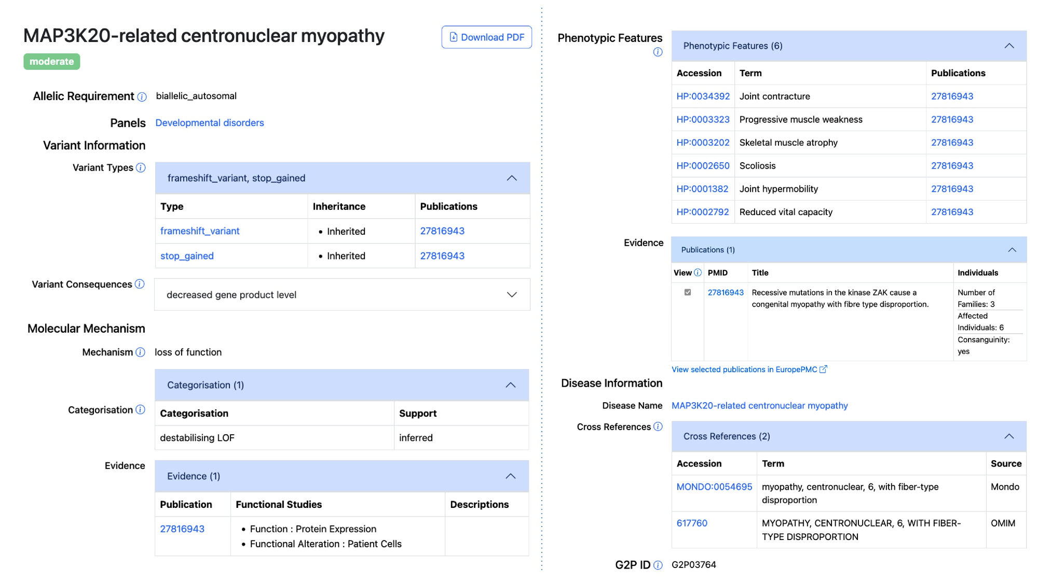Collapse frameshift_variant, stop_gained variant types header
This screenshot has height=583, width=1038.
511,178
